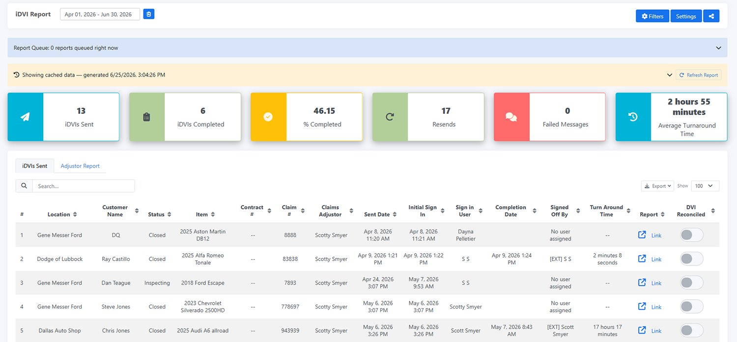Screen dimensions: 737x342
Task: Sort by Claims Adjustor column
Action: (352, 211)
